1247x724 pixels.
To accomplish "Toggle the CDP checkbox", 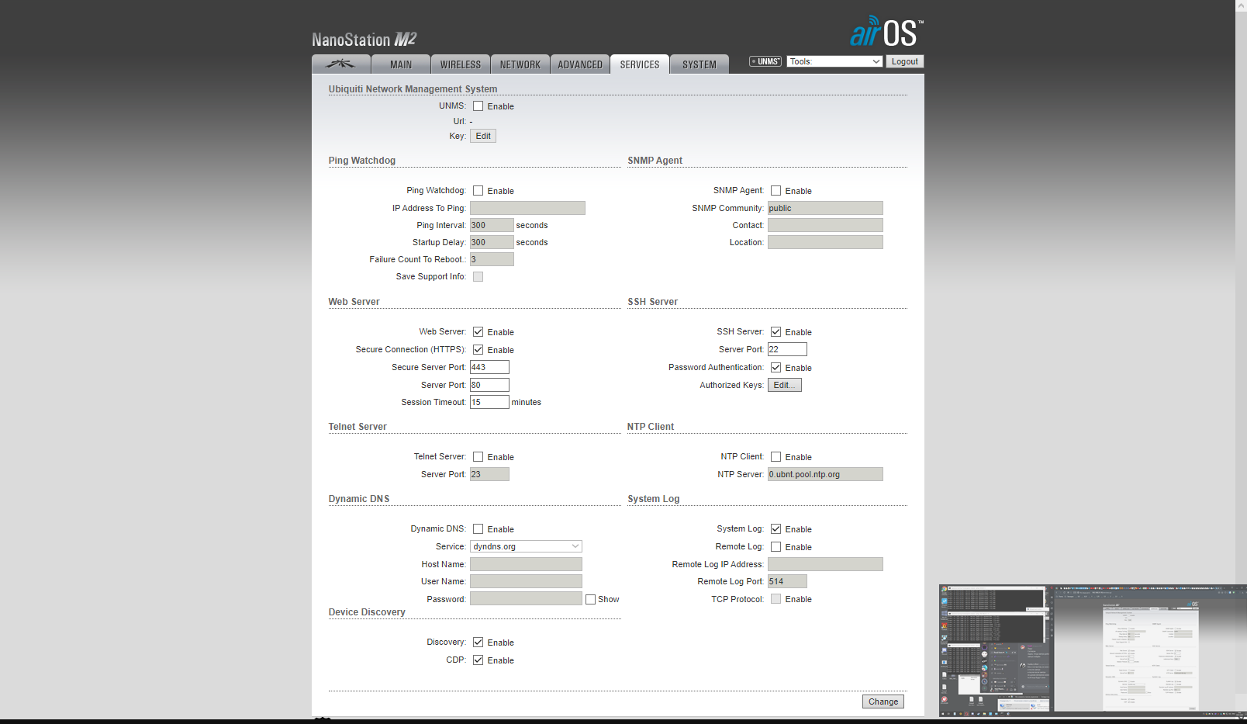I will (x=478, y=660).
